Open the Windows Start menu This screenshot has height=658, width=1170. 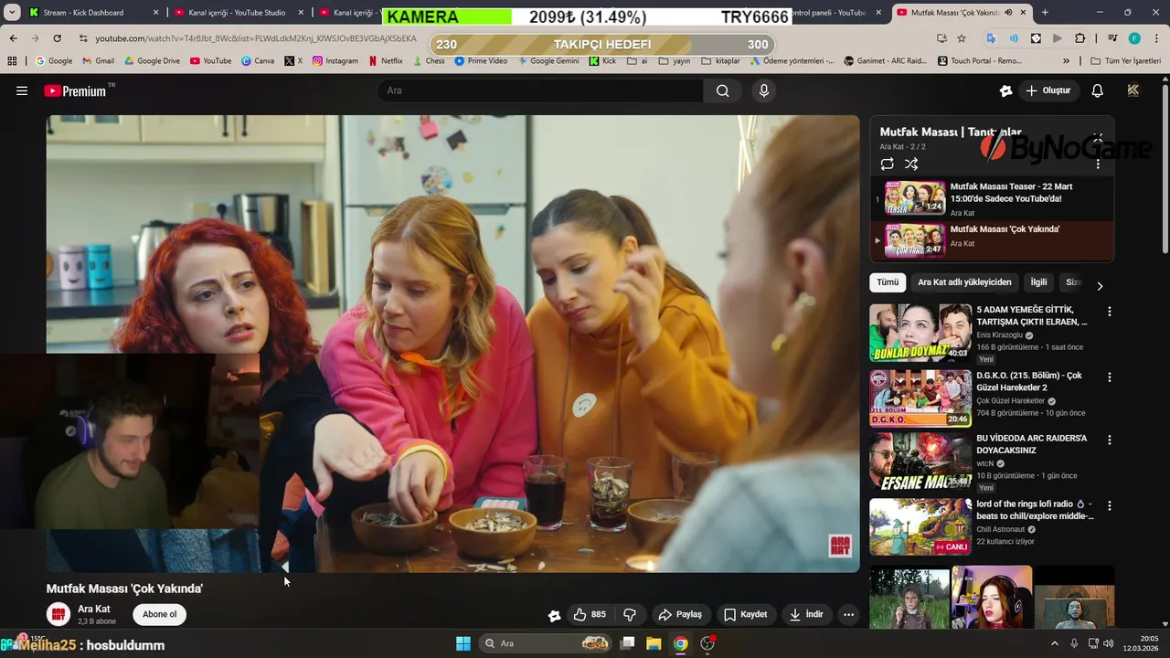pos(463,643)
